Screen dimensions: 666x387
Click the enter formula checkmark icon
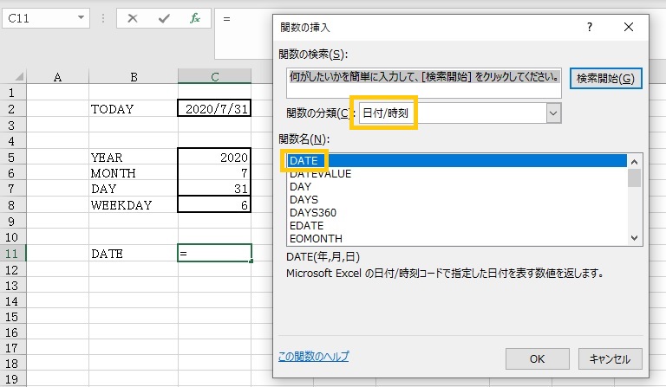[164, 17]
